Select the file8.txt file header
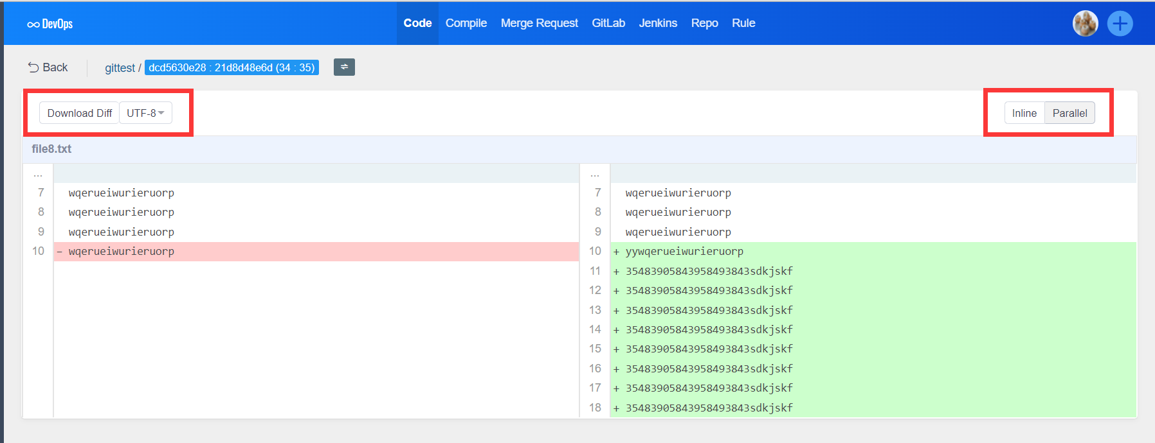 tap(51, 149)
